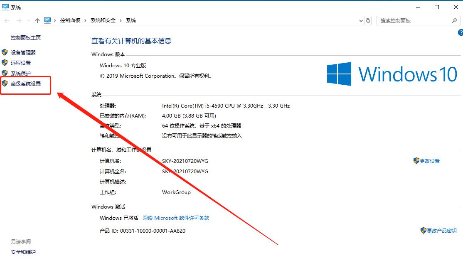
Task: Maximize the 系统 window
Action: [x=437, y=7]
